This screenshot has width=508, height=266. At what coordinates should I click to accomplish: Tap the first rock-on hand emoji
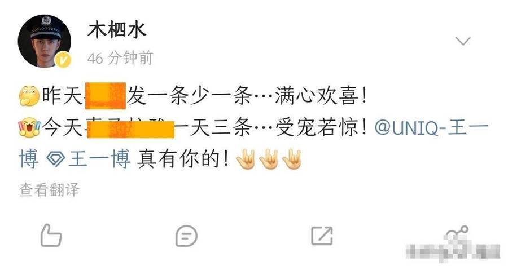click(246, 158)
